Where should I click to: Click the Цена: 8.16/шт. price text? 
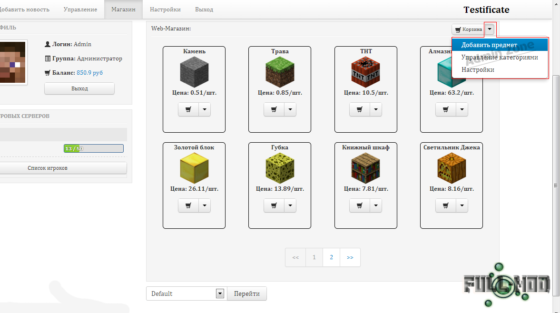(452, 189)
